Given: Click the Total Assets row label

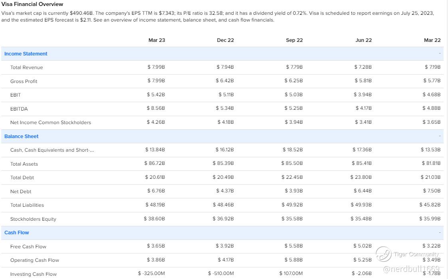Looking at the screenshot, I should point(24,164).
